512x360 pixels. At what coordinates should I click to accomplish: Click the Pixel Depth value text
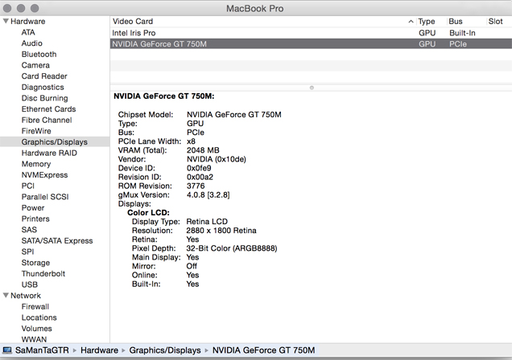coord(232,248)
